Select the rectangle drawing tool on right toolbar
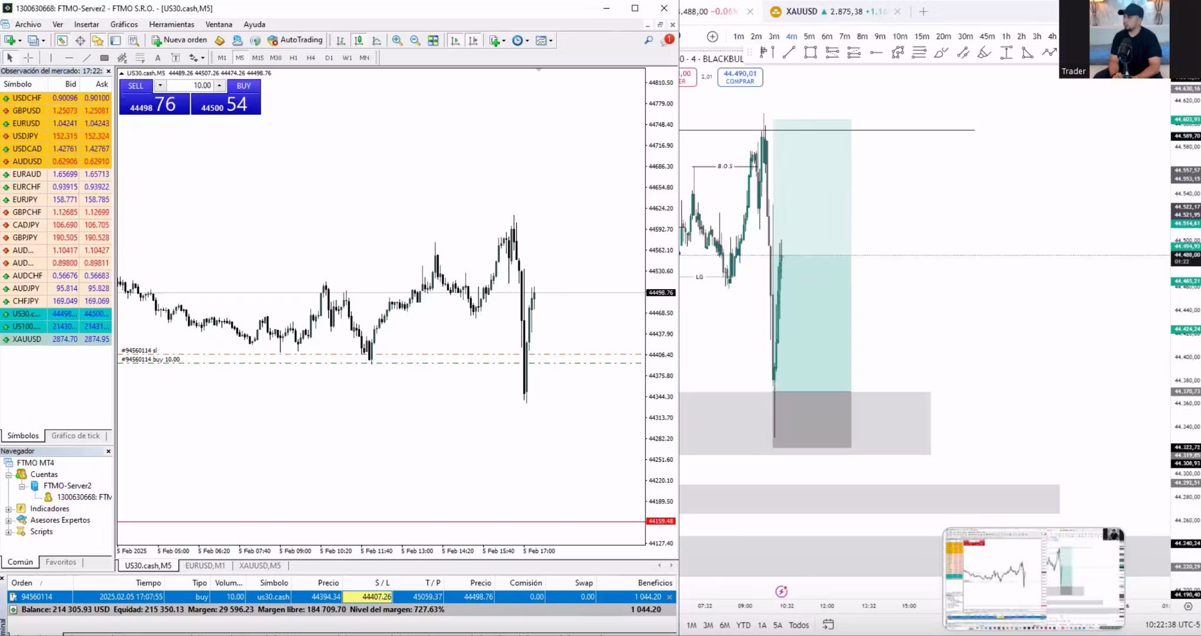The height and width of the screenshot is (636, 1201). point(811,52)
